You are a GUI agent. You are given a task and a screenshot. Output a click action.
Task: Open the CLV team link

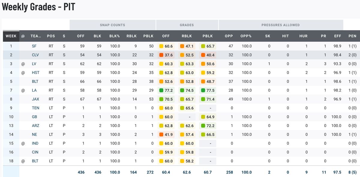(35, 55)
